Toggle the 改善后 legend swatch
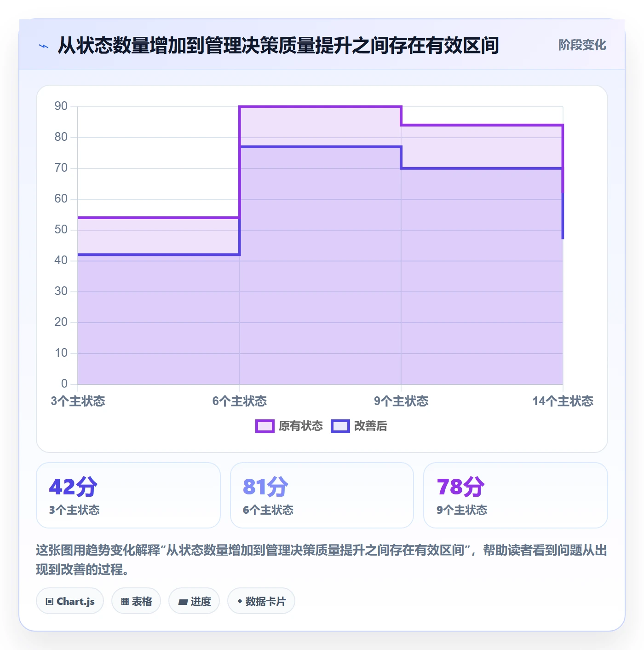 340,426
